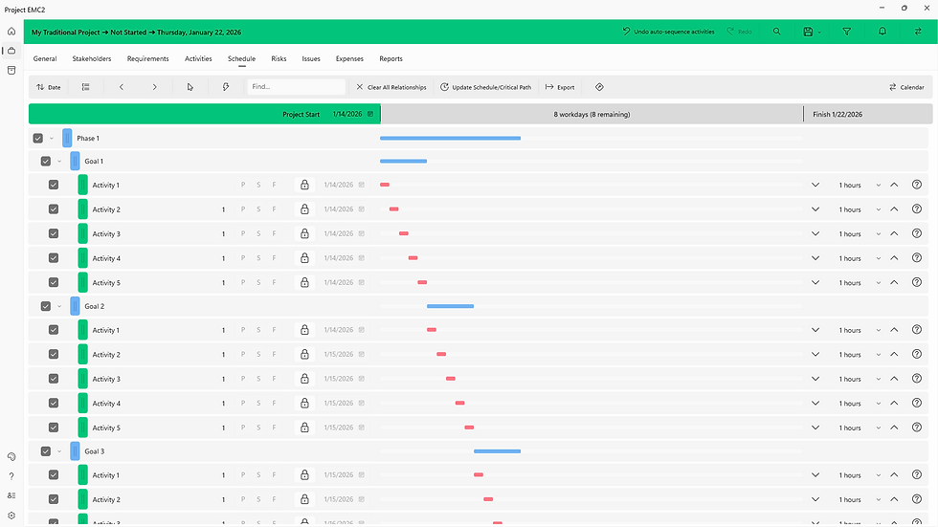938x527 pixels.
Task: Collapse the Phase 1 group
Action: (52, 139)
